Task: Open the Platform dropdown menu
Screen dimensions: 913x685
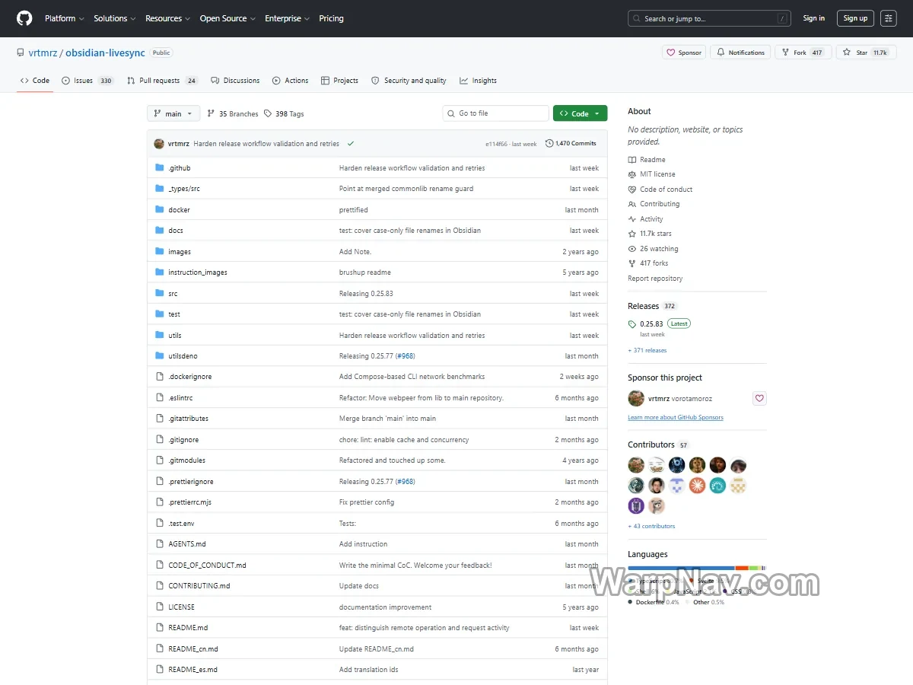Action: click(64, 18)
